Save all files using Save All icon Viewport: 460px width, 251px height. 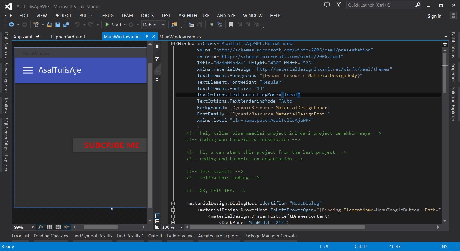pyautogui.click(x=66, y=25)
